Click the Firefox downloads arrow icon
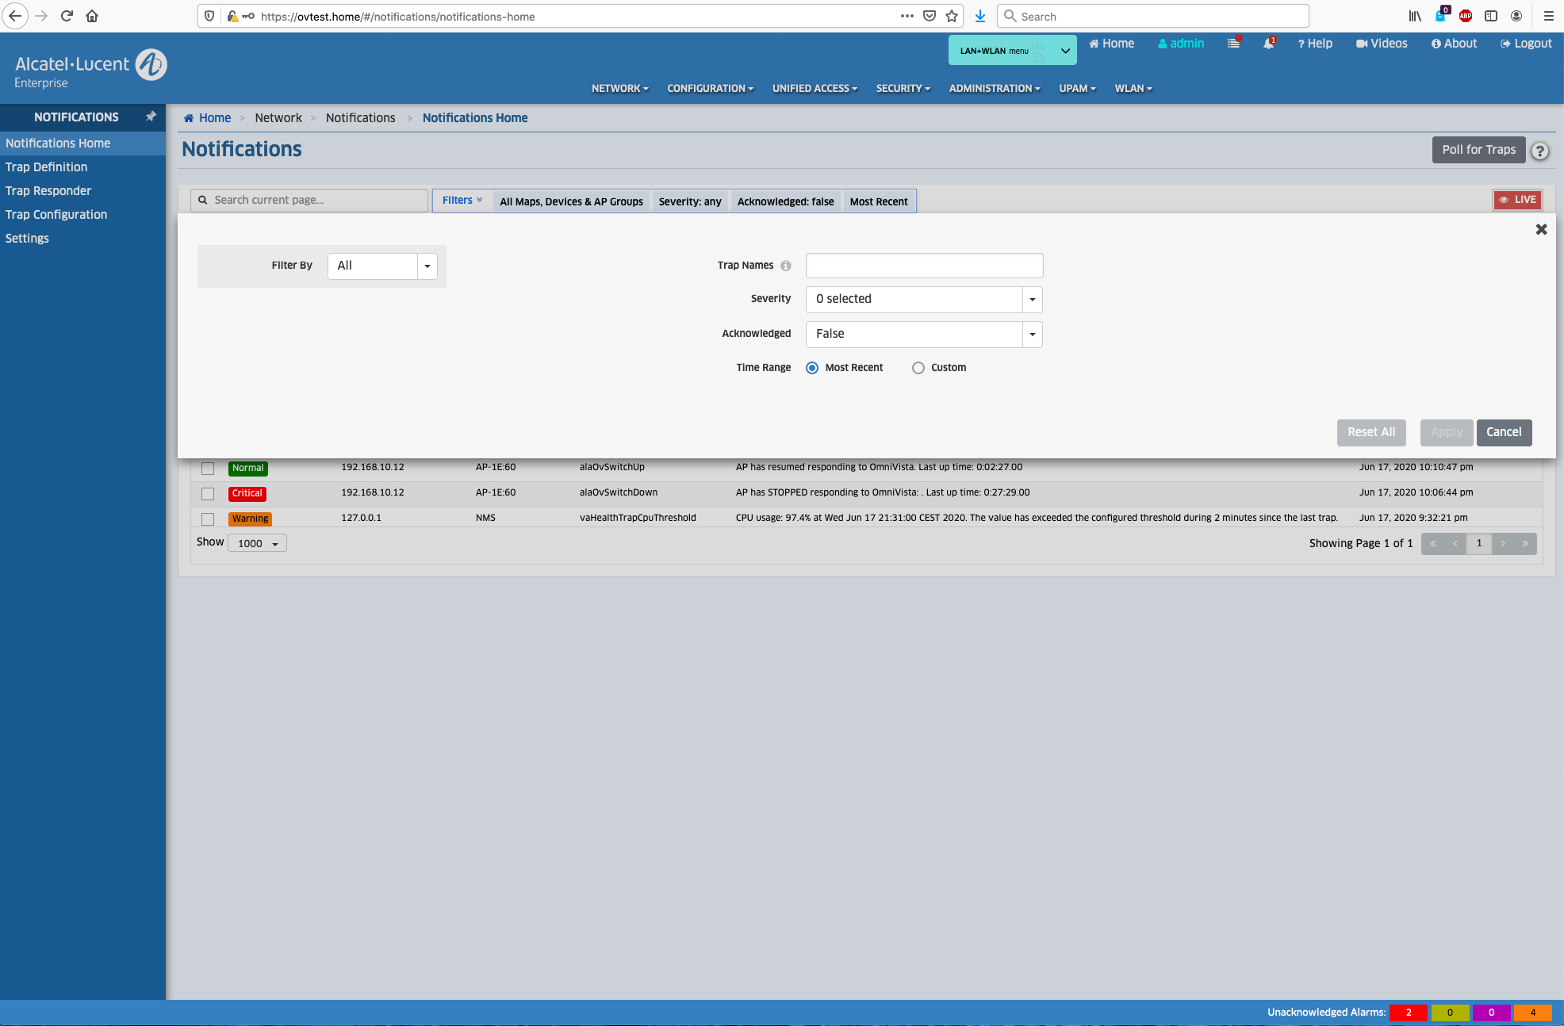This screenshot has width=1564, height=1026. pyautogui.click(x=980, y=16)
